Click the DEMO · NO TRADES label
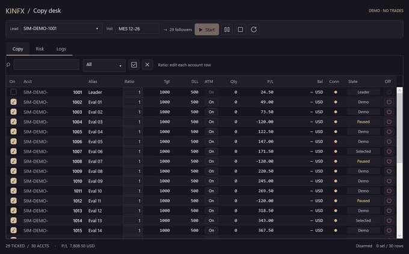Screen dimensions: 409x254 click(386, 11)
